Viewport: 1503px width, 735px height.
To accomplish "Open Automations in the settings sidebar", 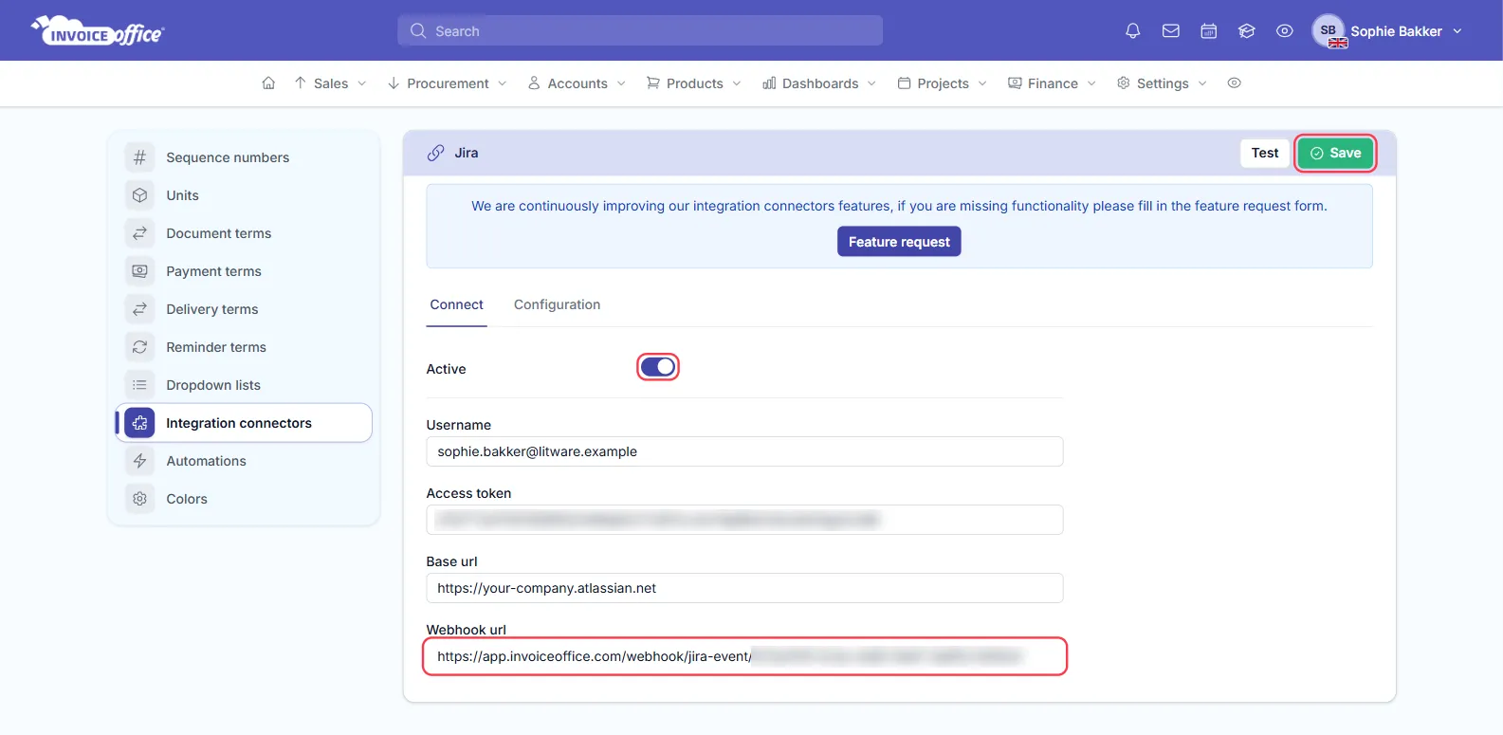I will tap(244, 461).
